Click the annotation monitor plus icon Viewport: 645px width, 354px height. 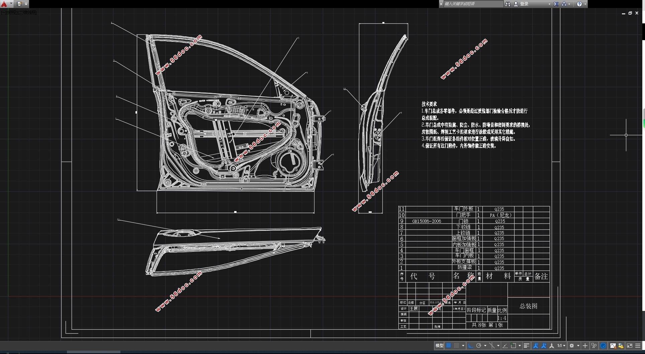click(585, 346)
